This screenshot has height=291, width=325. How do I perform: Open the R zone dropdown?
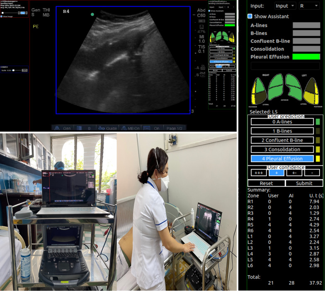tap(308, 6)
